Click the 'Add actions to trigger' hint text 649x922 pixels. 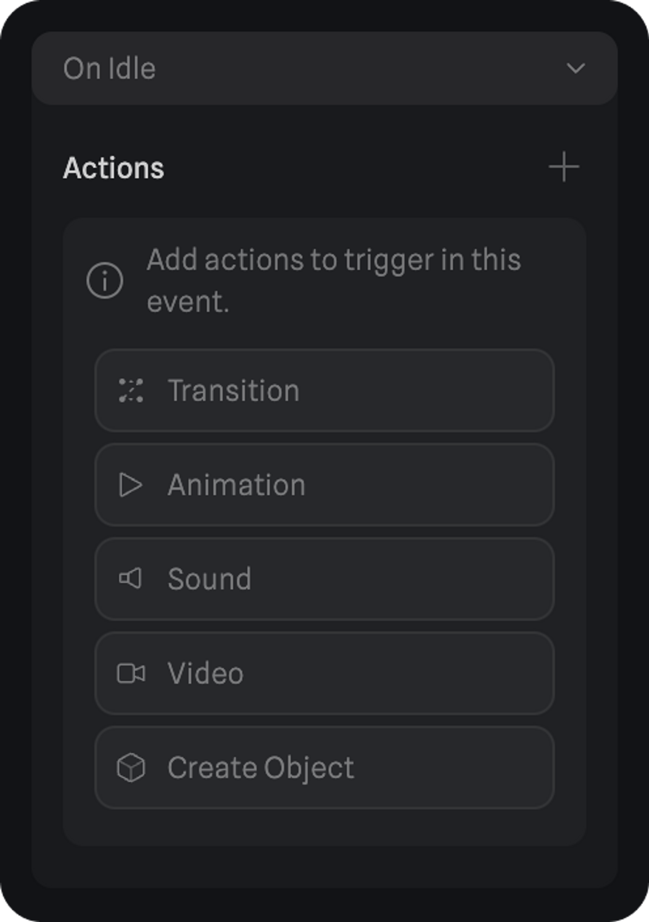[333, 280]
